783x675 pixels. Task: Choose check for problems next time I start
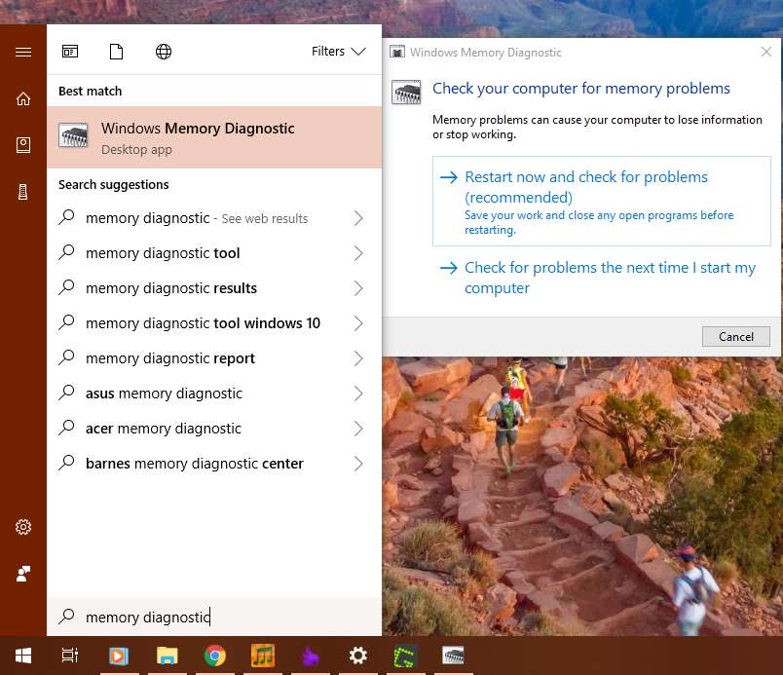[600, 278]
